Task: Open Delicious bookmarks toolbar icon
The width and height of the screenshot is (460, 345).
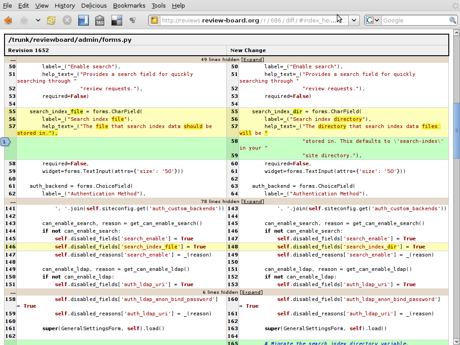Action: (x=84, y=20)
